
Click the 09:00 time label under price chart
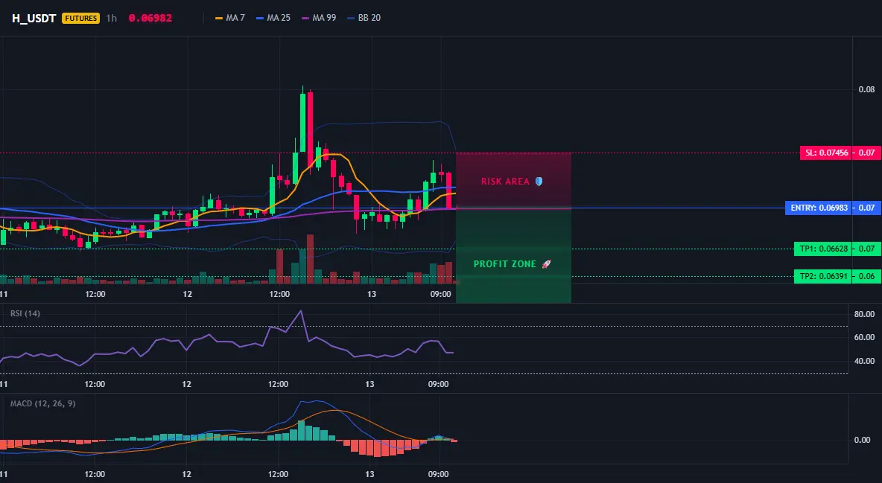coord(440,295)
